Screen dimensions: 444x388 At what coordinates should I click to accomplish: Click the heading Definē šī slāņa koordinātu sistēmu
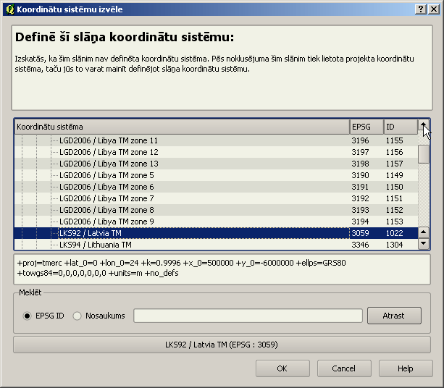tap(125, 38)
